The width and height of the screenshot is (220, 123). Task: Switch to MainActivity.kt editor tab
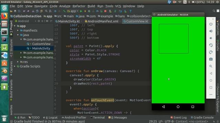67,21
